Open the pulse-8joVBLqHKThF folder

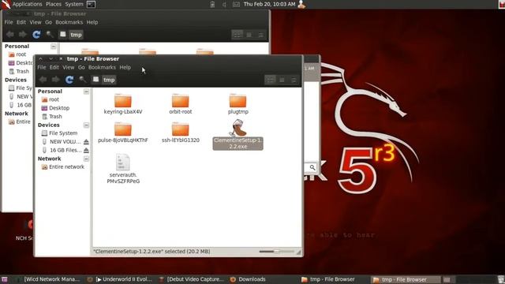point(123,133)
